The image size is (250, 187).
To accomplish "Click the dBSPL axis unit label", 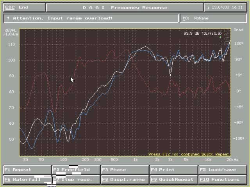I will click(10, 32).
